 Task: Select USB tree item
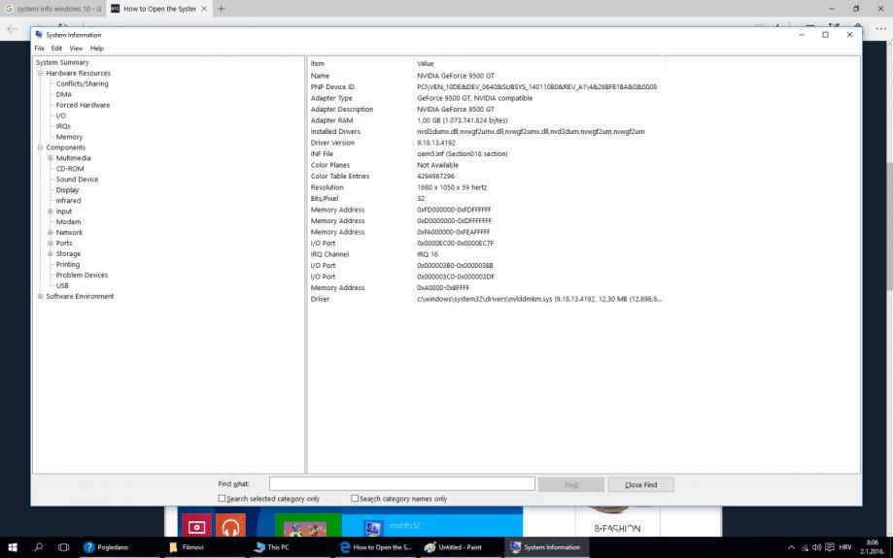62,285
